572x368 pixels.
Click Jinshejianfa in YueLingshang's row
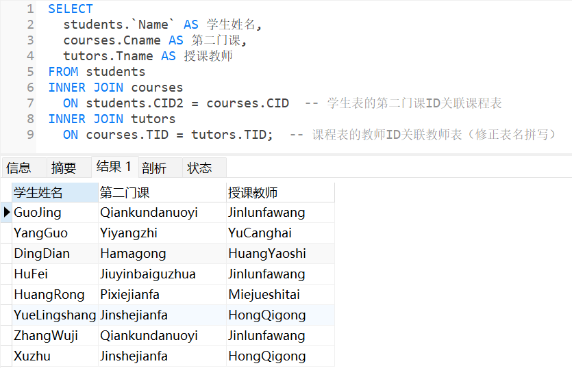point(162,315)
